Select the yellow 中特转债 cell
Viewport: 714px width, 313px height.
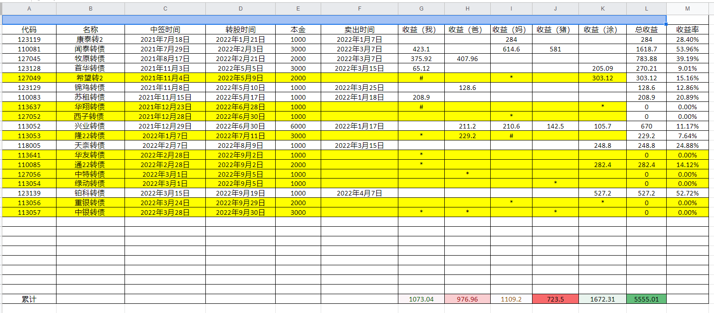(x=91, y=174)
